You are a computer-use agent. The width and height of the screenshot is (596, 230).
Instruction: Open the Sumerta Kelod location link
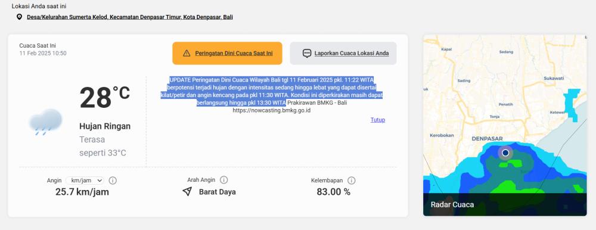130,17
